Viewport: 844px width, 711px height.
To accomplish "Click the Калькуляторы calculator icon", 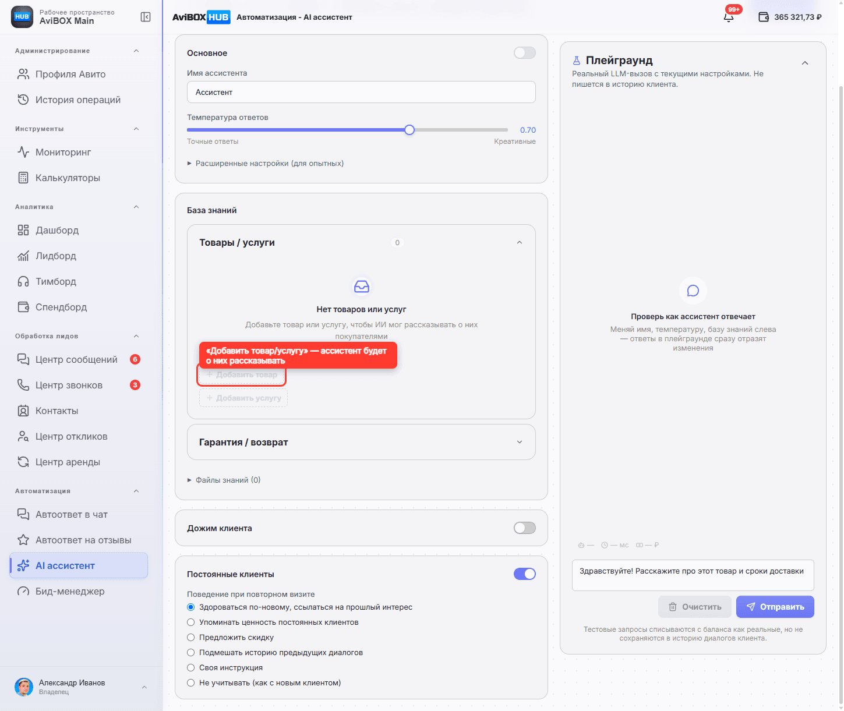I will [x=23, y=178].
